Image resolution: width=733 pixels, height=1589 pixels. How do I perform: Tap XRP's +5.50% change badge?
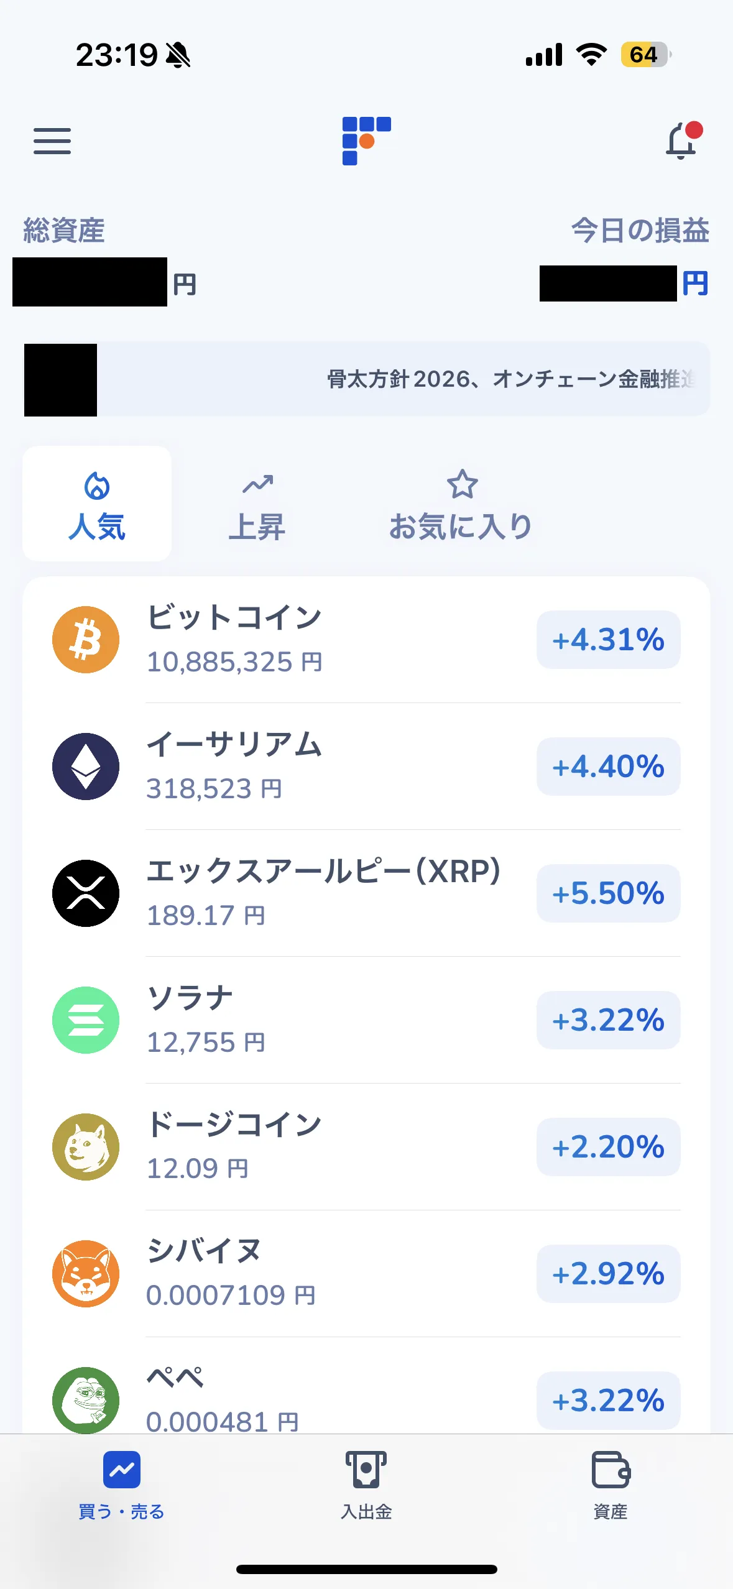(609, 893)
